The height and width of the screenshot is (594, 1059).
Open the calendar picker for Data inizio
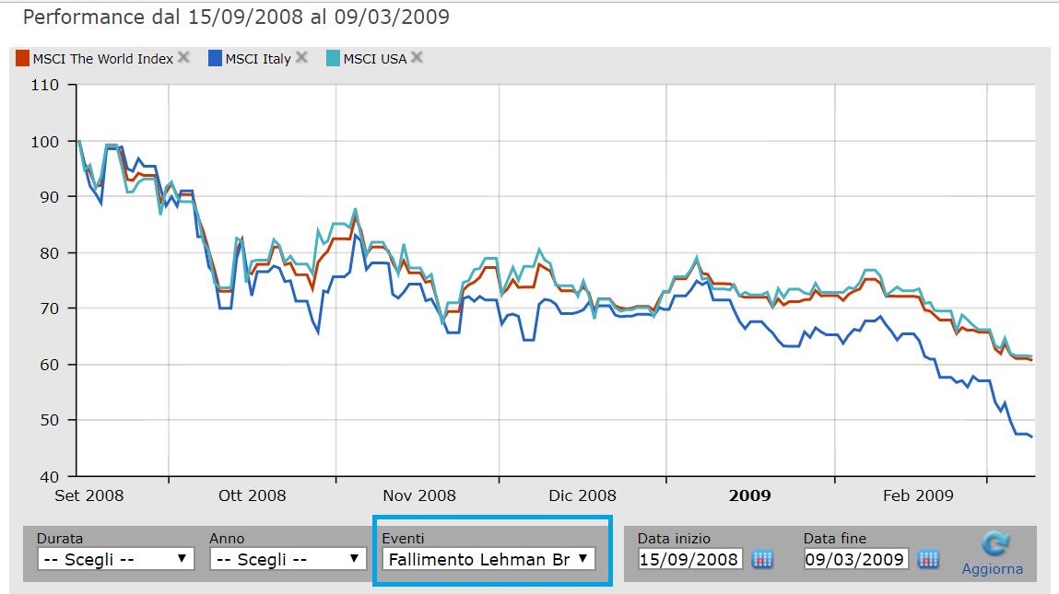(762, 560)
